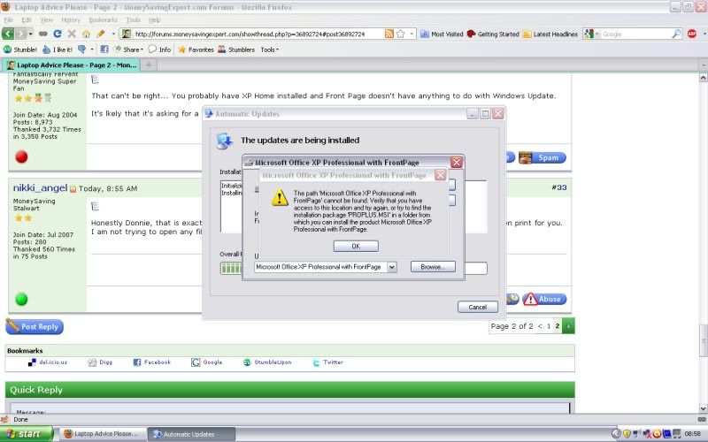Click the search magnifier icon
Image resolution: width=708 pixels, height=442 pixels.
click(676, 34)
